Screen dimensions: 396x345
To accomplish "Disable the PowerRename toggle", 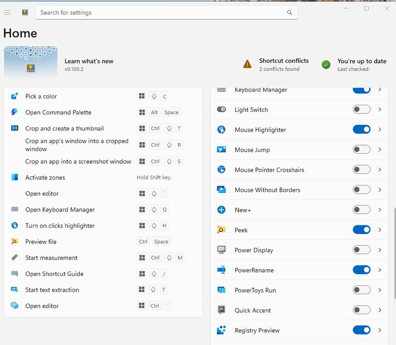I will [x=361, y=270].
